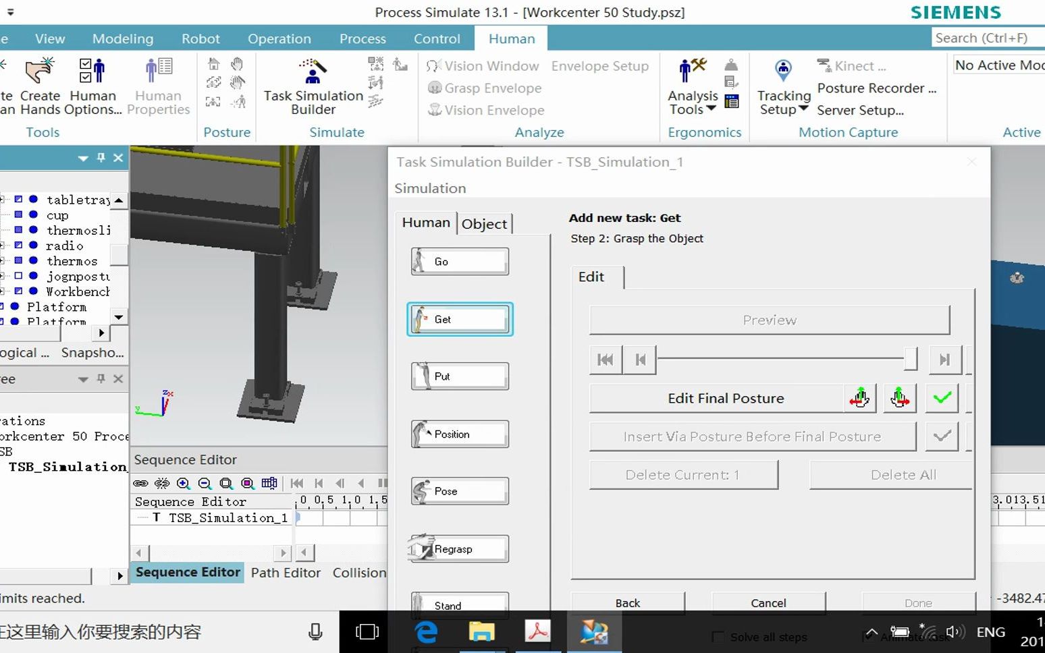The height and width of the screenshot is (653, 1045).
Task: Switch to the Object tab
Action: click(484, 223)
